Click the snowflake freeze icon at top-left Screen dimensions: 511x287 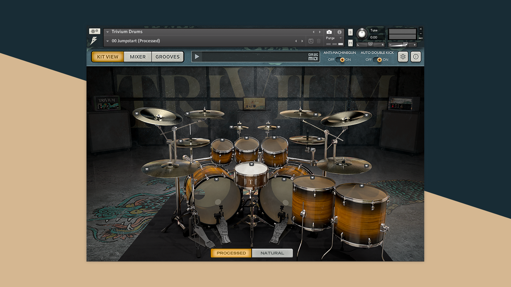click(x=94, y=31)
